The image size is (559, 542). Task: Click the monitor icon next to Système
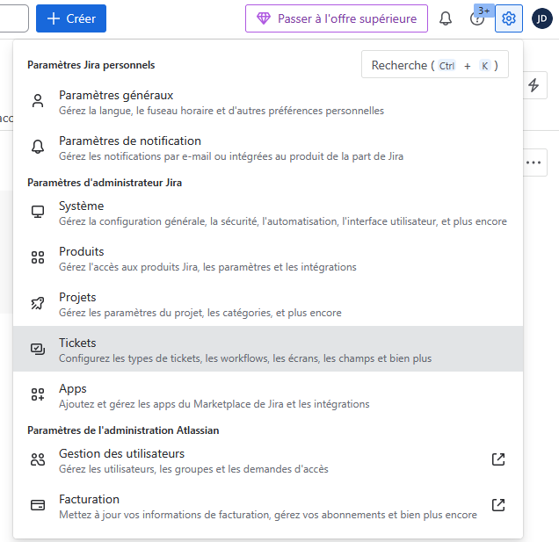tap(38, 212)
